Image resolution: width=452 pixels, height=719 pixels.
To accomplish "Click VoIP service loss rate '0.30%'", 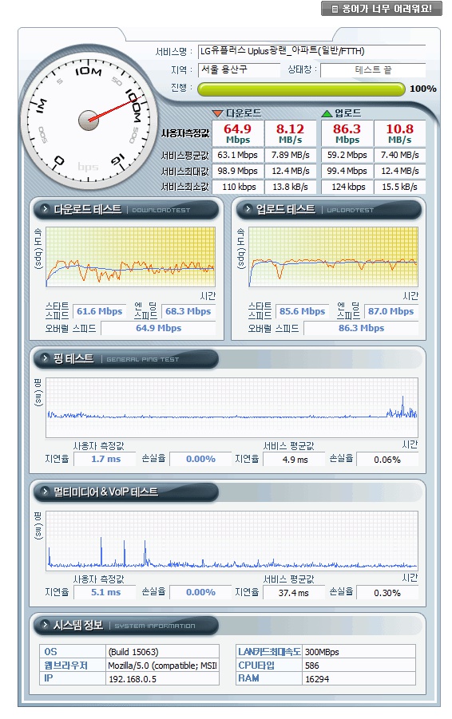I will 387,593.
